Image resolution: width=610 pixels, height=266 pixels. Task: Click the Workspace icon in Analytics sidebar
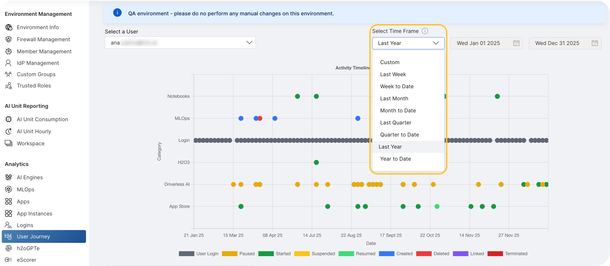pos(8,143)
